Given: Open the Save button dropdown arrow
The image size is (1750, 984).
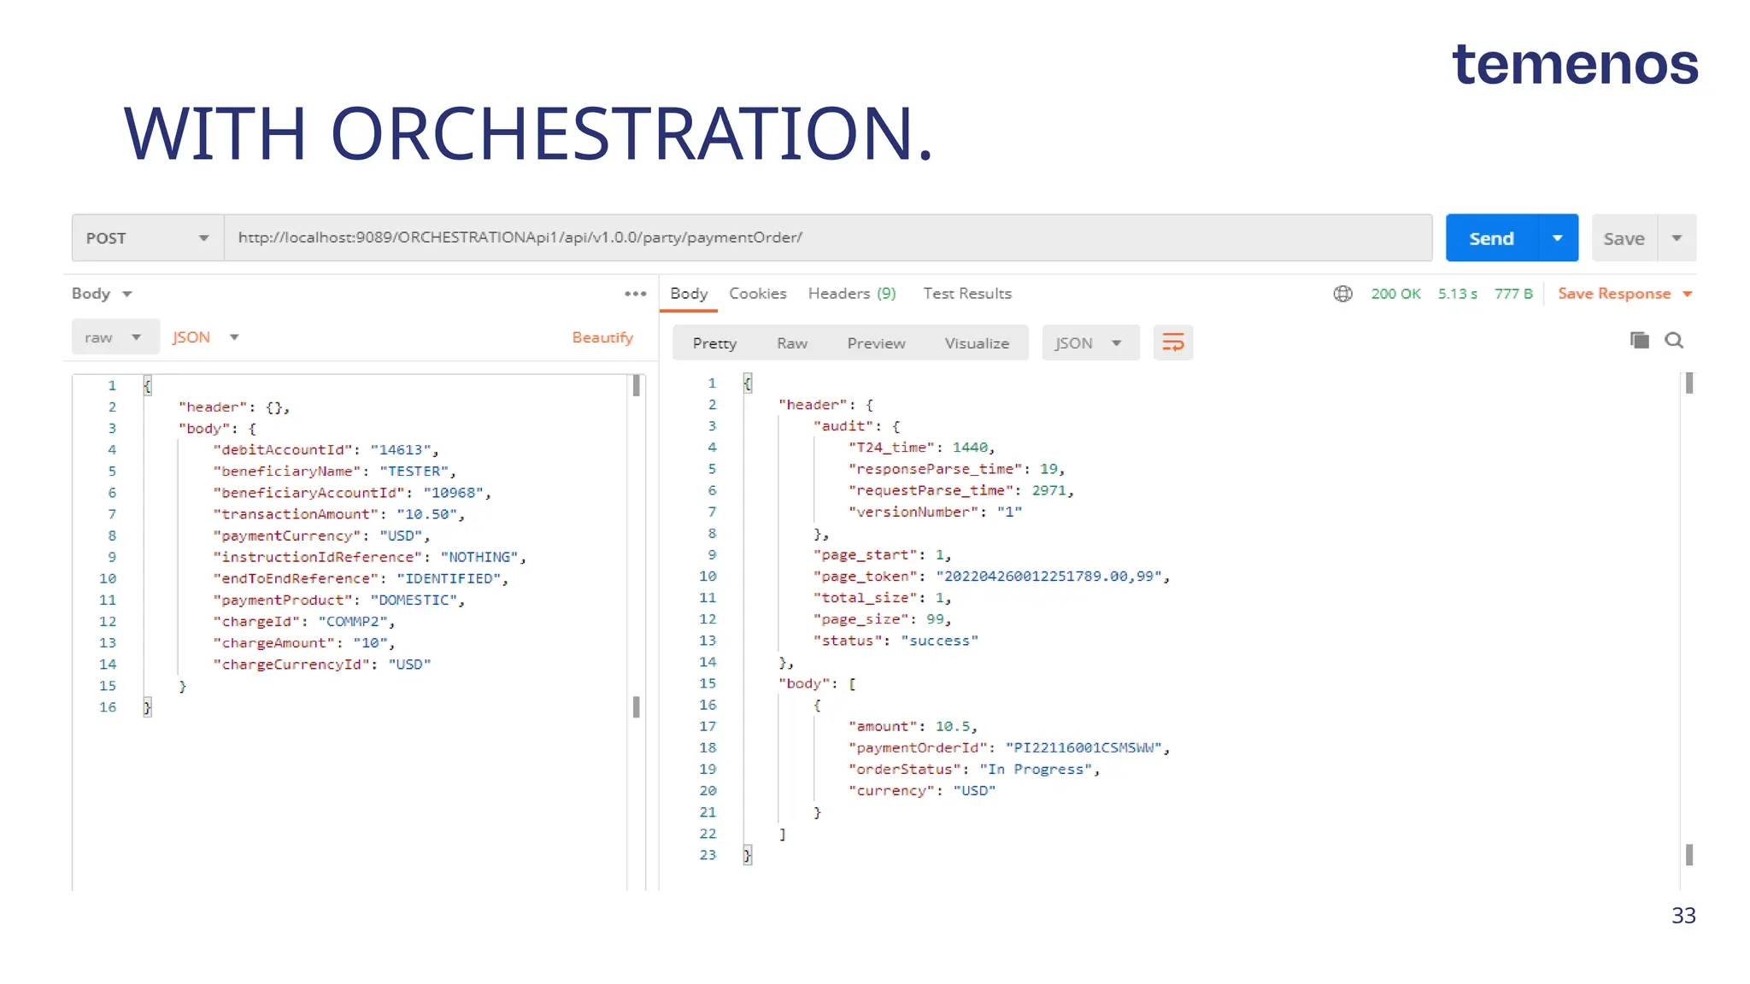Looking at the screenshot, I should pos(1677,238).
